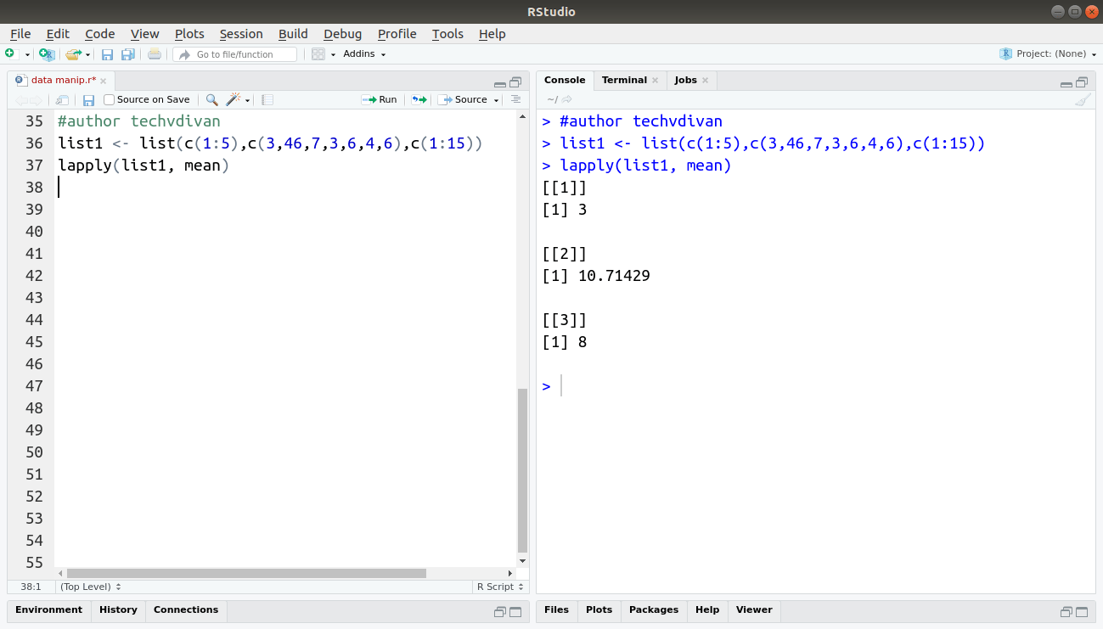Click the editor vertical scrollbar thumb

tap(522, 470)
